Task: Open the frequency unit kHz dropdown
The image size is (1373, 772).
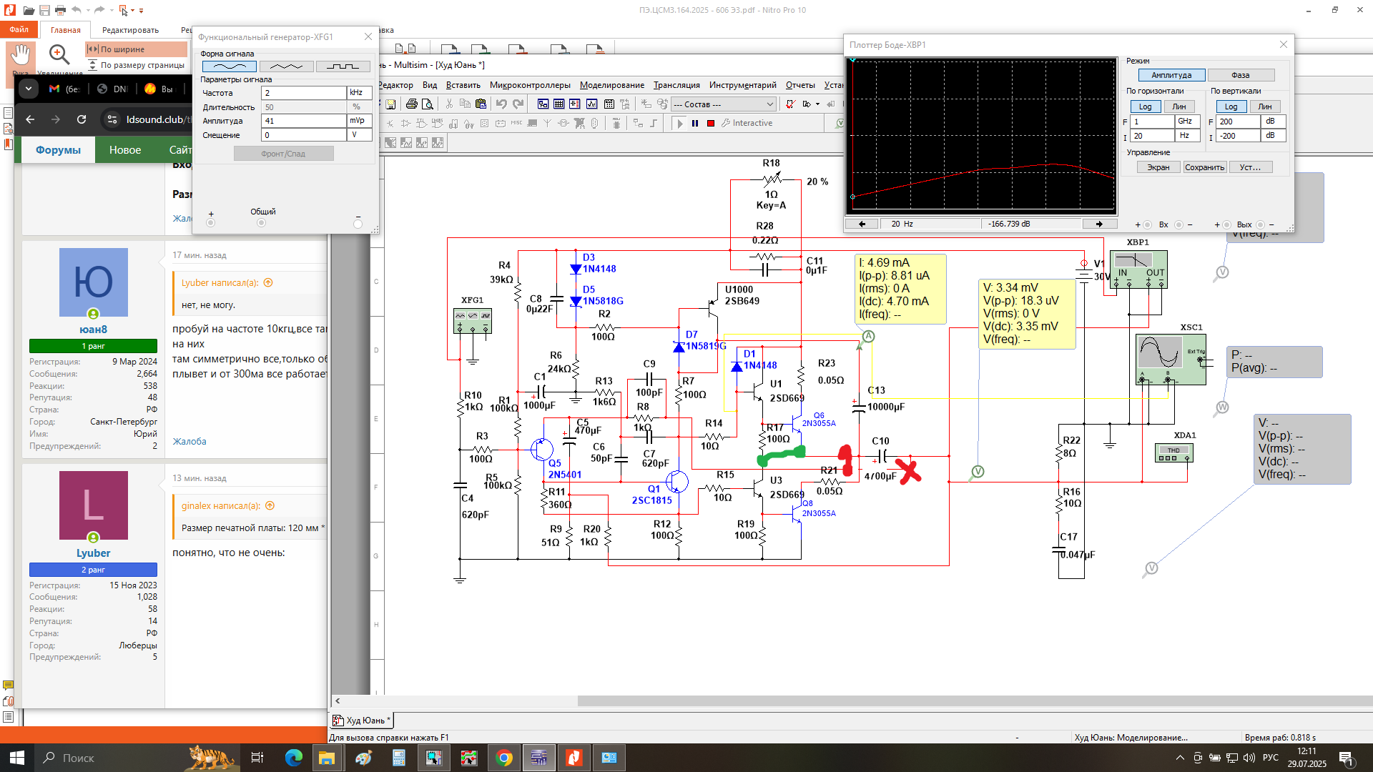Action: click(x=359, y=93)
